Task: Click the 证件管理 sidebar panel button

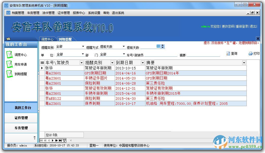Action: pos(21,118)
